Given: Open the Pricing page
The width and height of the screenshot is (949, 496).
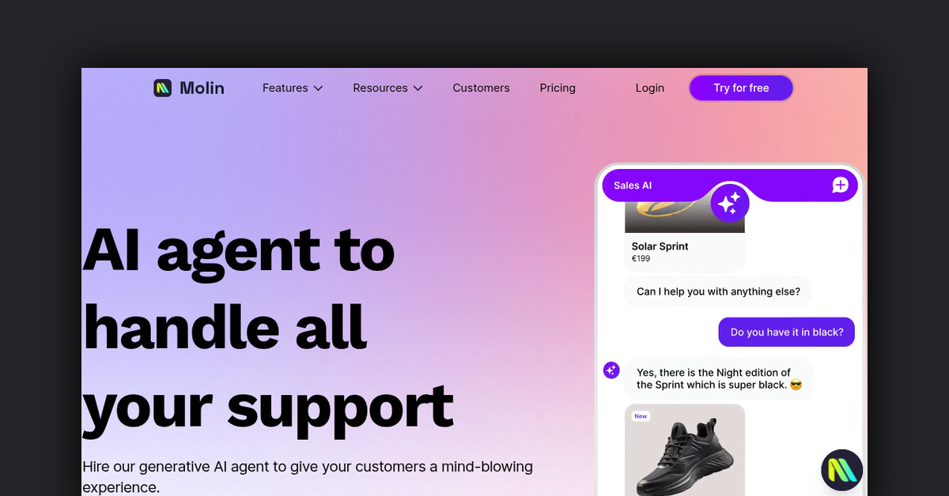Looking at the screenshot, I should (558, 88).
